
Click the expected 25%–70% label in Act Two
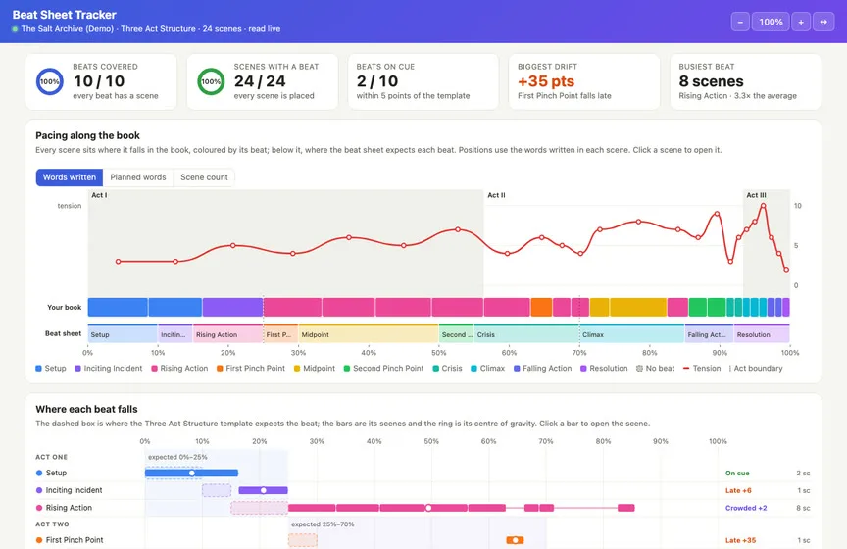pos(323,524)
